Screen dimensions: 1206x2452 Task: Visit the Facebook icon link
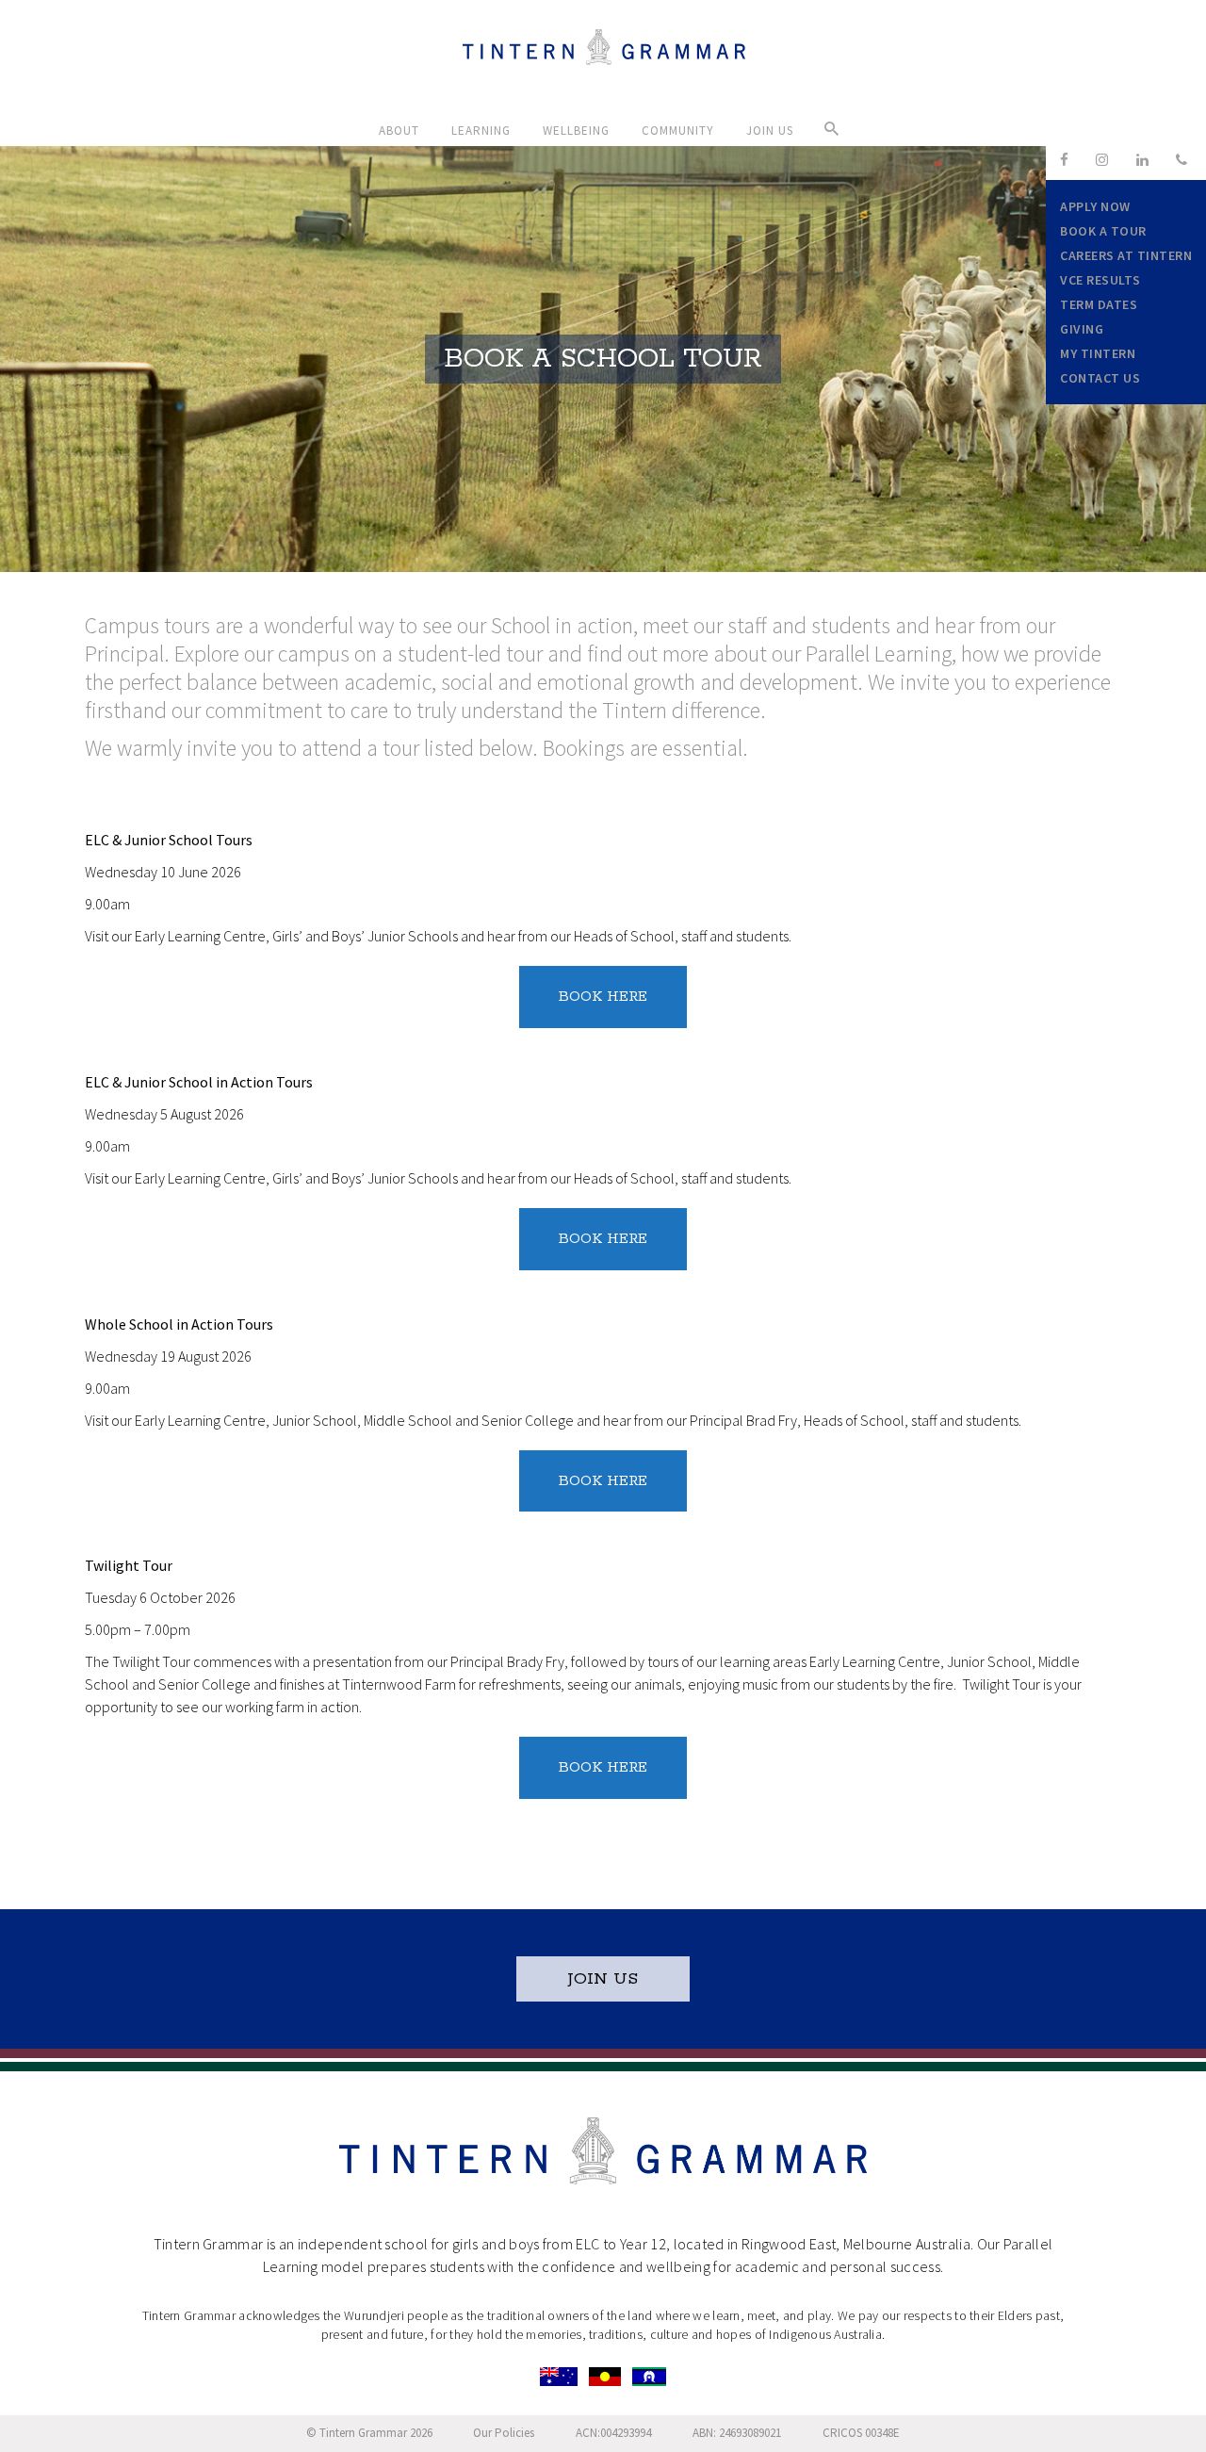(1064, 160)
